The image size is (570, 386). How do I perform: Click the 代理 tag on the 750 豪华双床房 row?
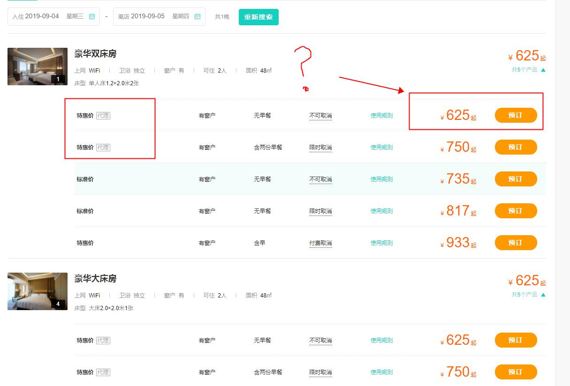[x=103, y=148]
